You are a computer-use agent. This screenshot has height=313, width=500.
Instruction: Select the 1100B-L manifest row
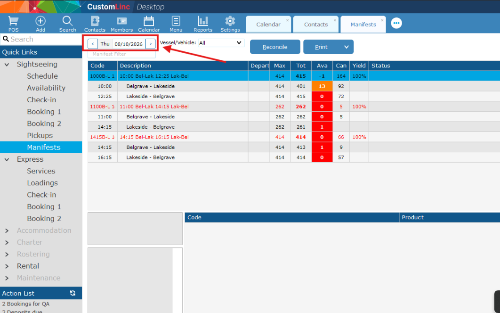[294, 107]
